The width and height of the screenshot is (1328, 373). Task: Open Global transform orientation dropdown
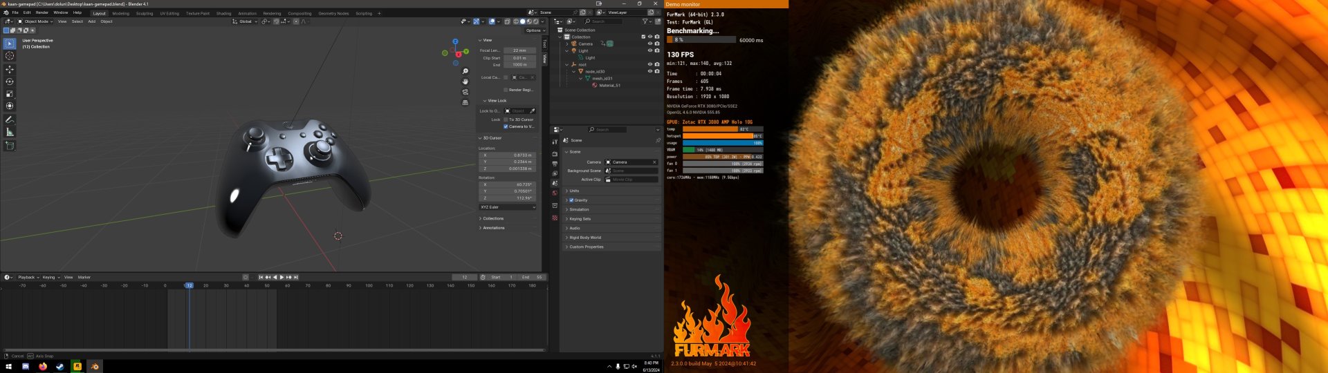coord(245,21)
